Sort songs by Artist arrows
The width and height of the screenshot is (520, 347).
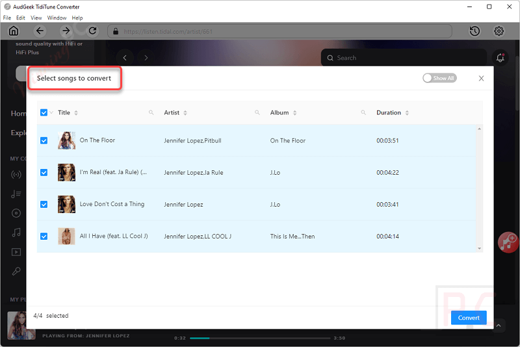(185, 112)
